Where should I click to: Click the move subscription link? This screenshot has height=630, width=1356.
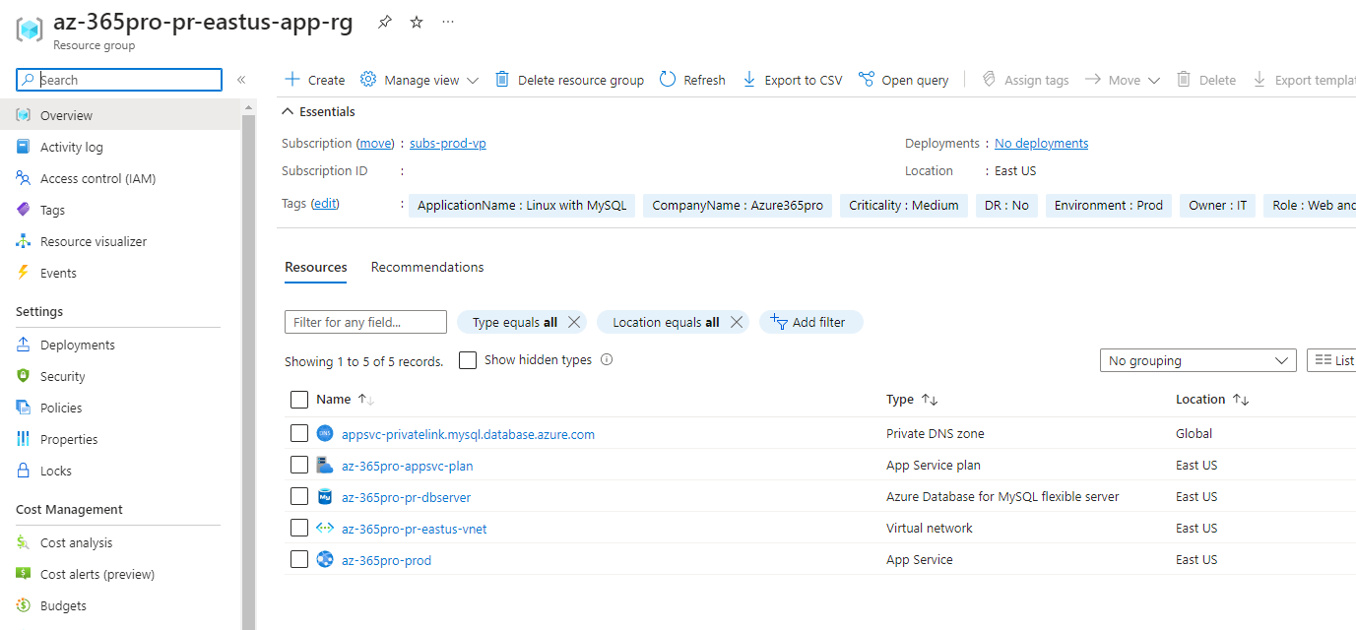tap(376, 144)
